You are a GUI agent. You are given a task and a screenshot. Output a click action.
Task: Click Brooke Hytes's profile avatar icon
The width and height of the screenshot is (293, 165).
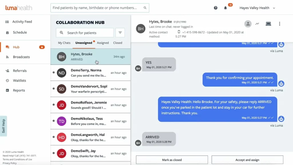tap(248, 24)
